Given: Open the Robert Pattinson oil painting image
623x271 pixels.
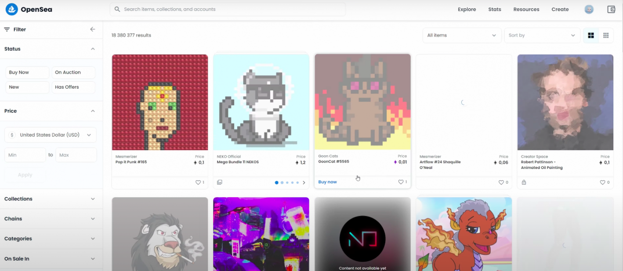Looking at the screenshot, I should click(565, 102).
